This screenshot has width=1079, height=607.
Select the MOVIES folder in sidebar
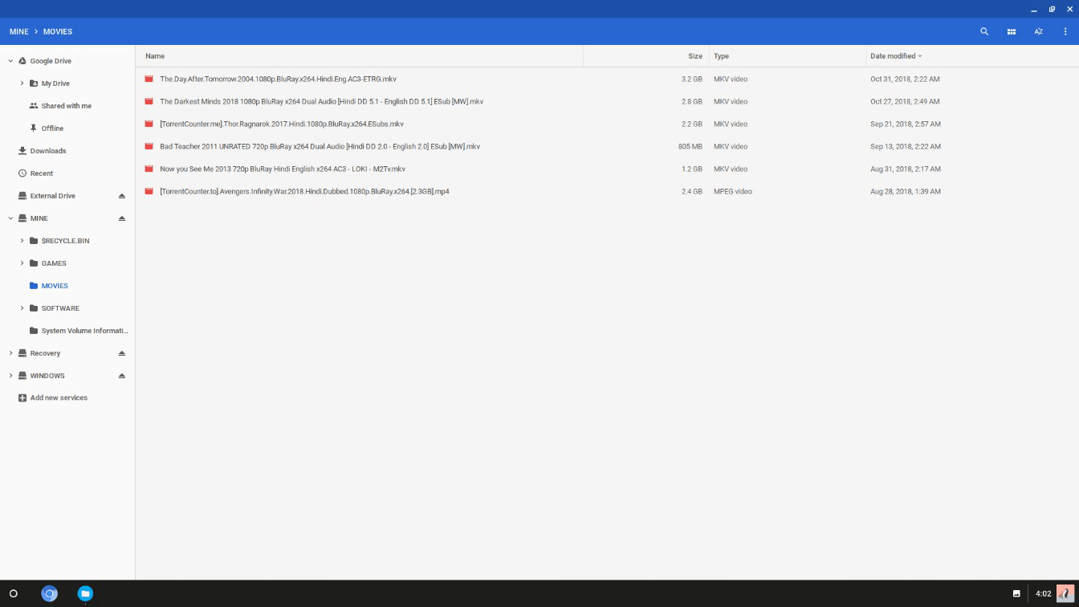click(x=55, y=286)
